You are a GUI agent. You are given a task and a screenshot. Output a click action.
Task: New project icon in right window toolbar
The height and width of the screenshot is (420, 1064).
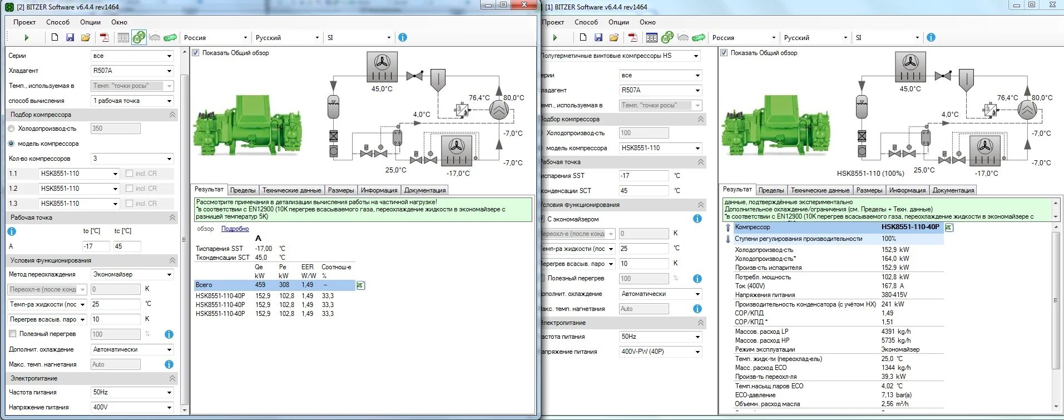click(583, 37)
